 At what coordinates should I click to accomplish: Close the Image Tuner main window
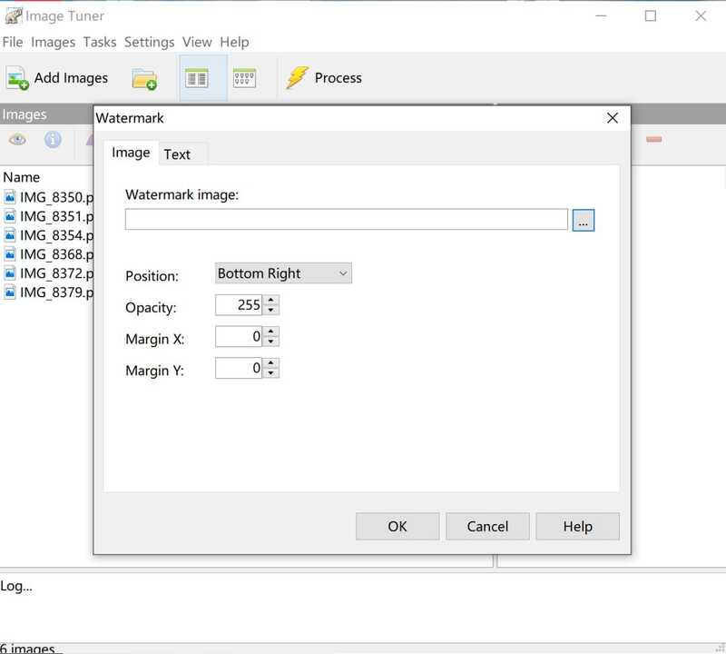[x=701, y=15]
